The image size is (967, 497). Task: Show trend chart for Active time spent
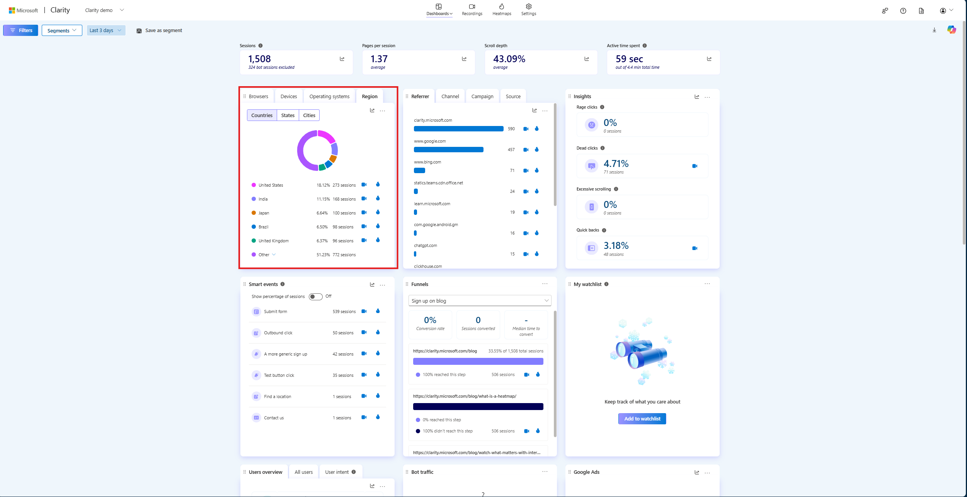click(x=709, y=59)
